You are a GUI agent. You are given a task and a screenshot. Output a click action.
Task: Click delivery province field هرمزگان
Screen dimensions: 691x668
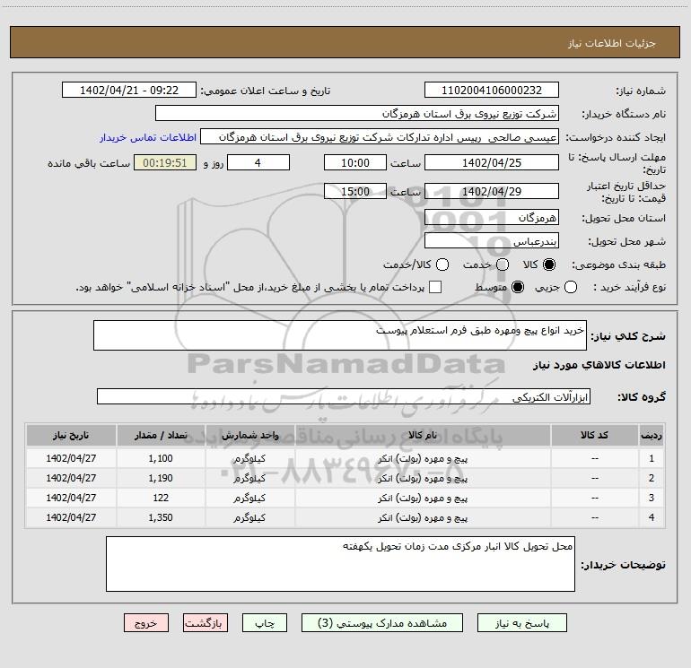(x=492, y=218)
